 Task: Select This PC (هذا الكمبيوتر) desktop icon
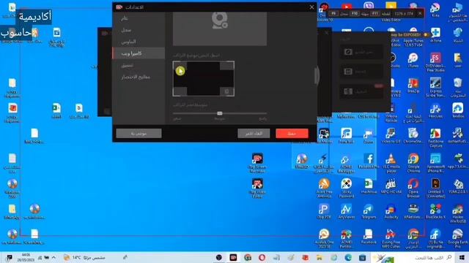(x=458, y=12)
